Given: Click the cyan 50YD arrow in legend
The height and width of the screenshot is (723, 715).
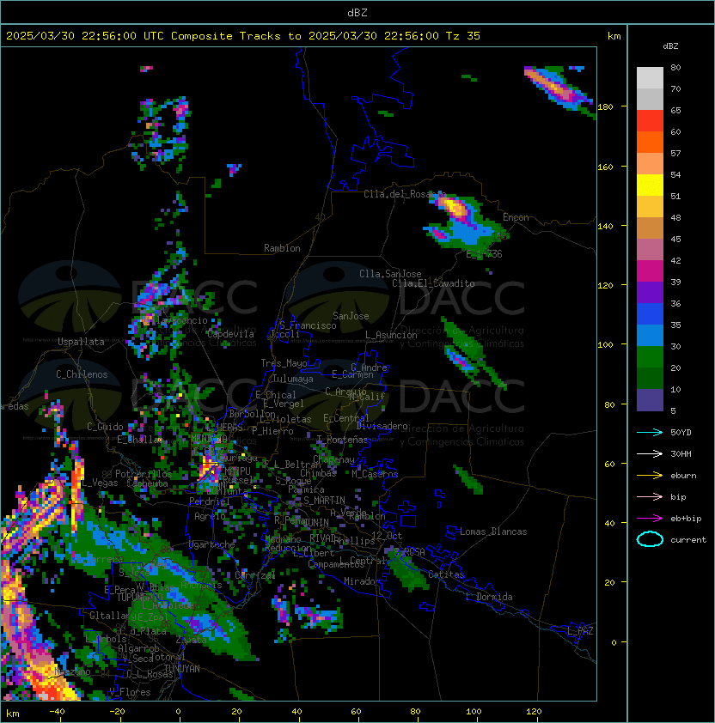Looking at the screenshot, I should coord(650,432).
